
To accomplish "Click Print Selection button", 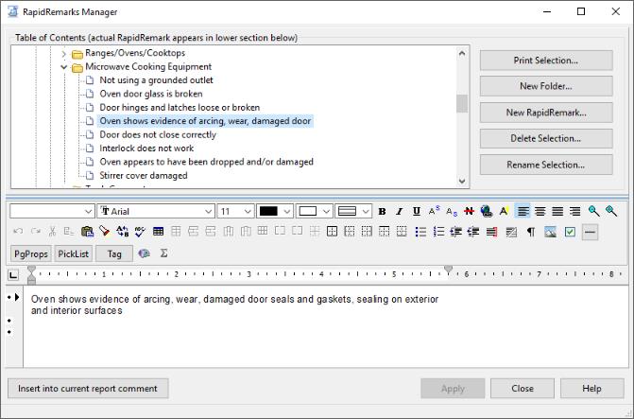I will coord(546,61).
